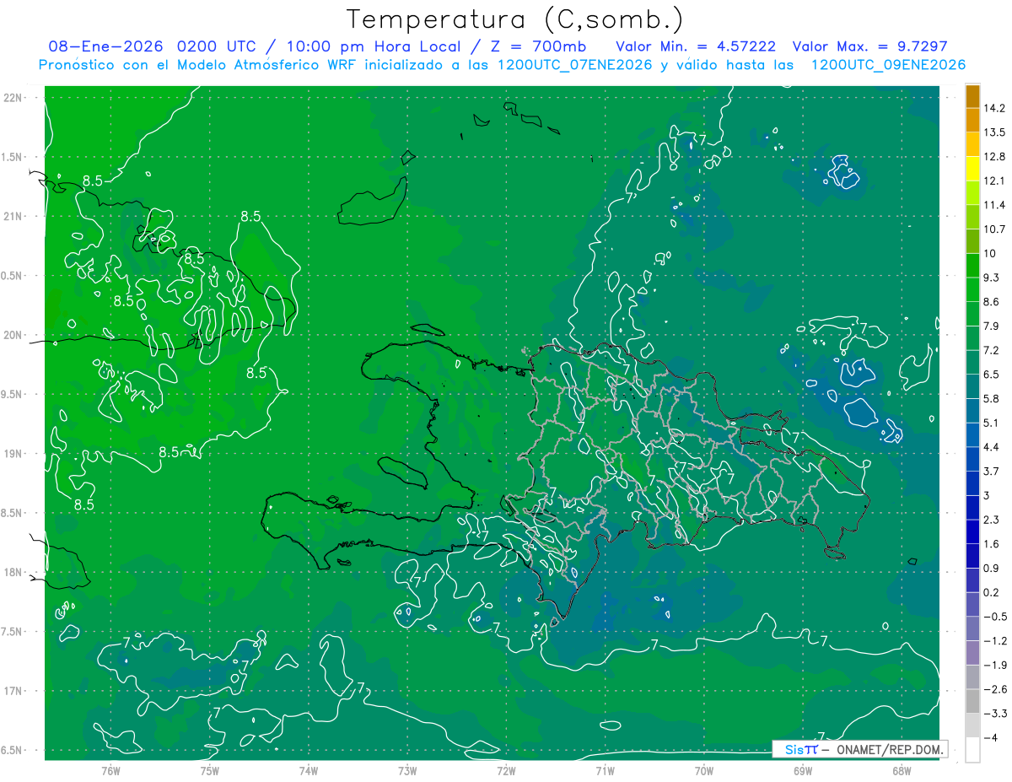Click the '22N' latitude axis label
The width and height of the screenshot is (1012, 782).
point(12,98)
